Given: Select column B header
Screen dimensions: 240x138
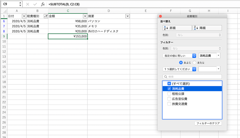Looking at the screenshot, I should pos(37,11).
